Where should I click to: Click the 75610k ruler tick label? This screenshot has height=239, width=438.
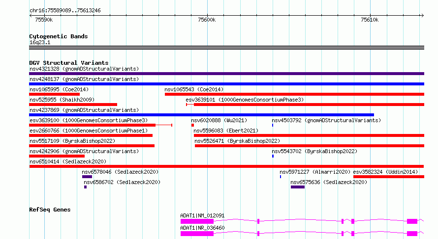(370, 20)
